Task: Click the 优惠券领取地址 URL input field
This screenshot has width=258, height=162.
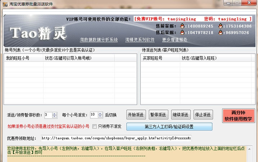Action: (x=116, y=138)
